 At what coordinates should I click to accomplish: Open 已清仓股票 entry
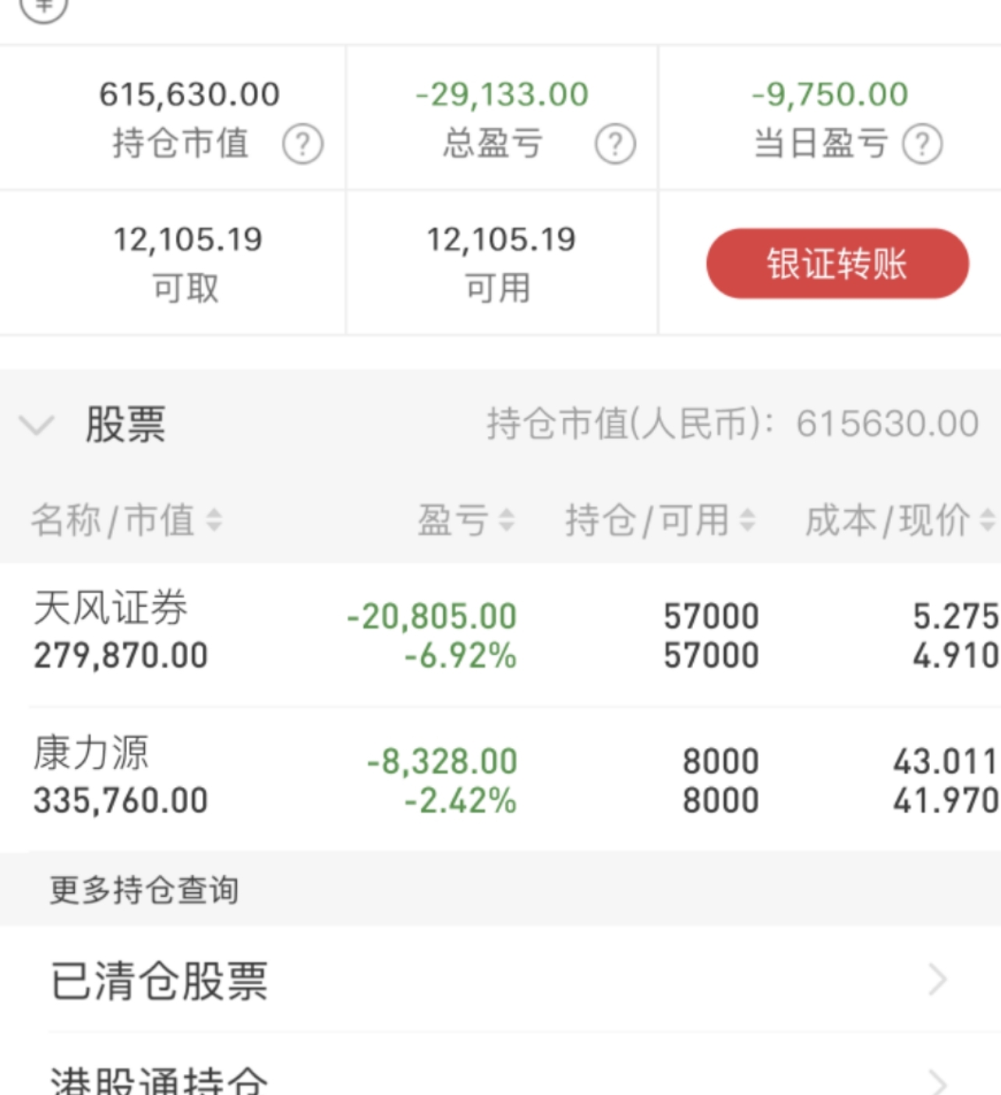coord(500,980)
